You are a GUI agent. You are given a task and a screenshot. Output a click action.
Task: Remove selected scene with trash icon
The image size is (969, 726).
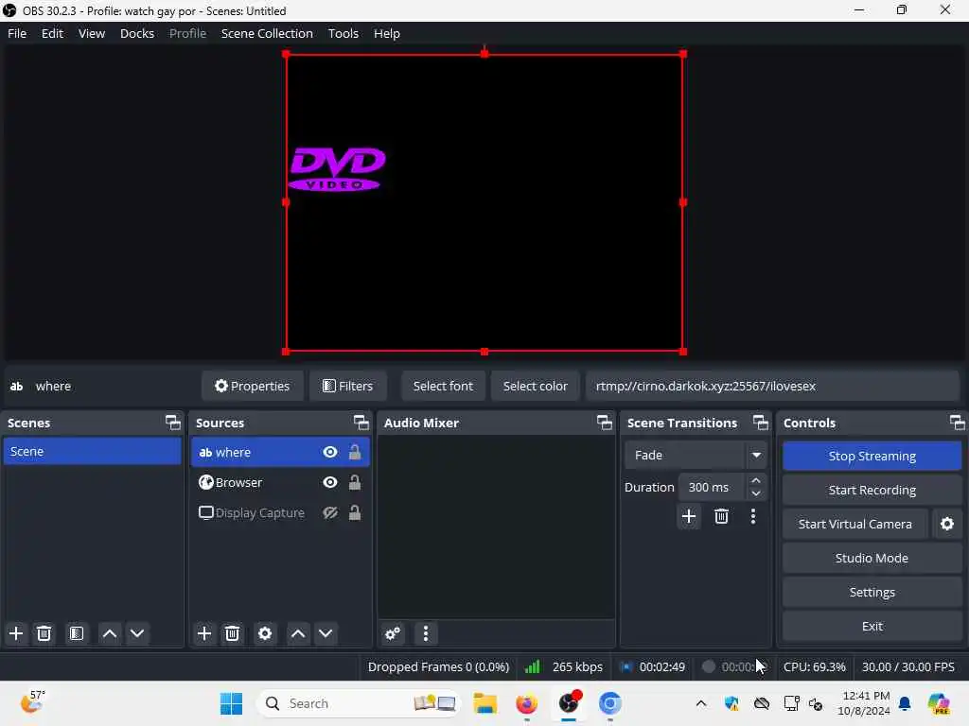[44, 633]
